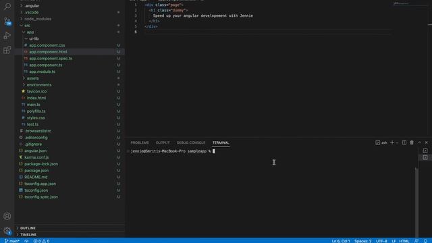Image resolution: width=432 pixels, height=243 pixels.
Task: Open the Run and Debug view
Action: (x=7, y=36)
